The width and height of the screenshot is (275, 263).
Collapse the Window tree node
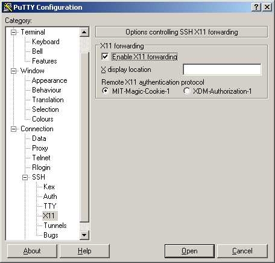pyautogui.click(x=13, y=71)
